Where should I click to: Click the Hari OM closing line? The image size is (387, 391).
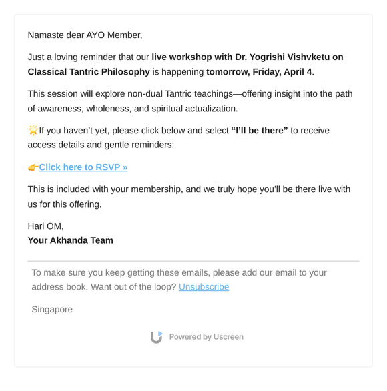[x=46, y=226]
